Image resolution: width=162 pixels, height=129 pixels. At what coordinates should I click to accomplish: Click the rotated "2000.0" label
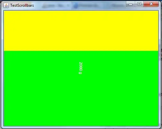81,68
